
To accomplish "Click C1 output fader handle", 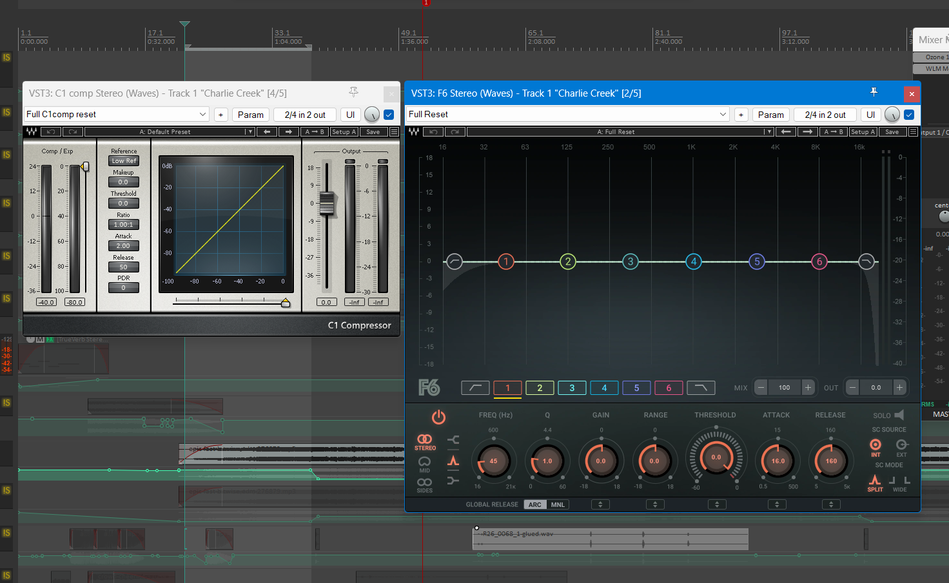I will [x=327, y=204].
